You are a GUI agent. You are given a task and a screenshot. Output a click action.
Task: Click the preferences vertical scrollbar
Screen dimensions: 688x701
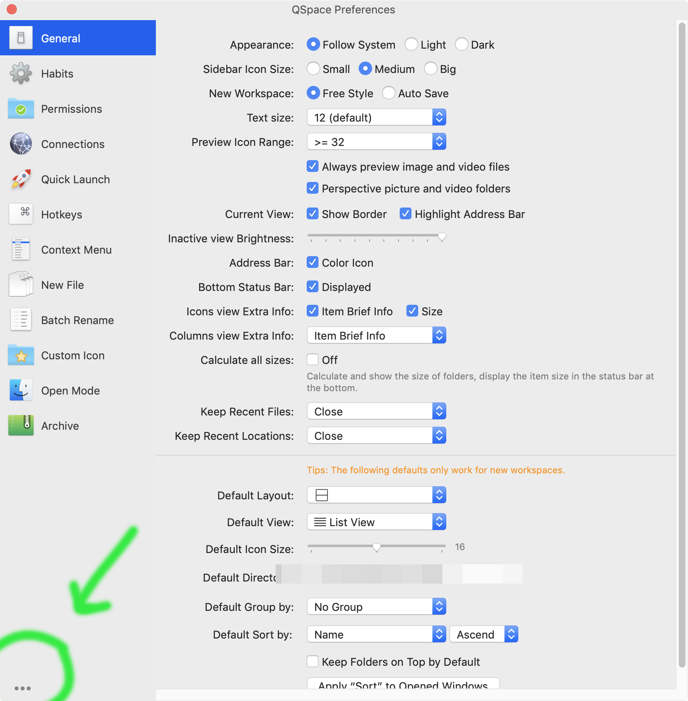(682, 345)
